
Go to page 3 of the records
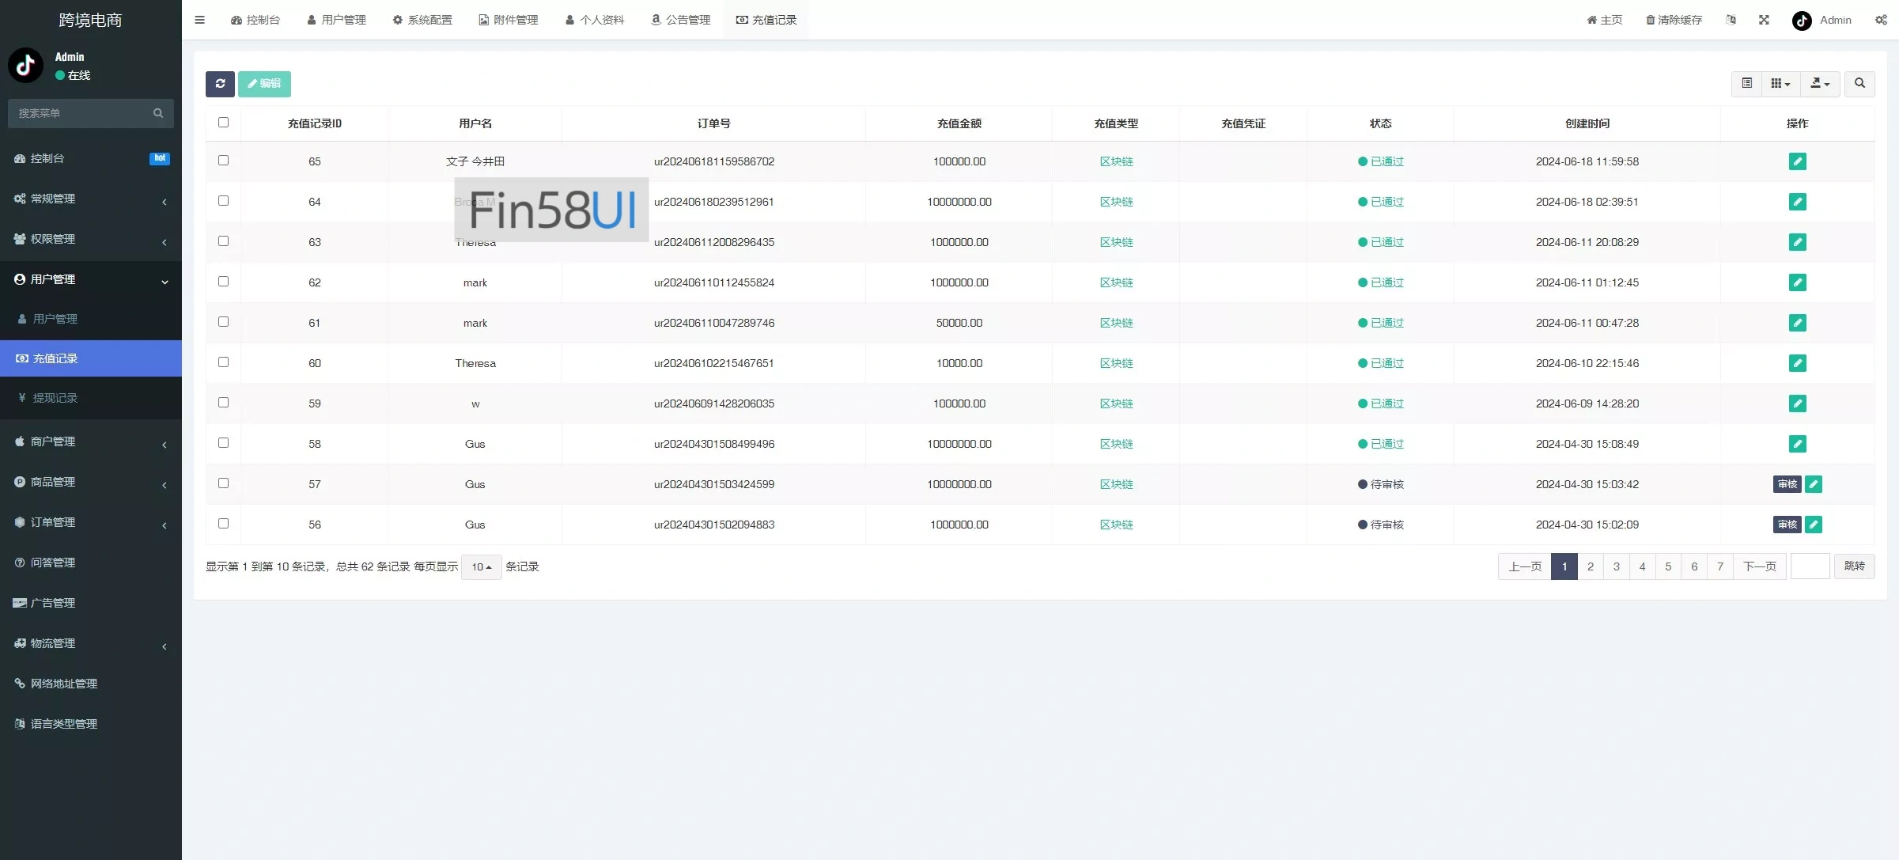1617,566
